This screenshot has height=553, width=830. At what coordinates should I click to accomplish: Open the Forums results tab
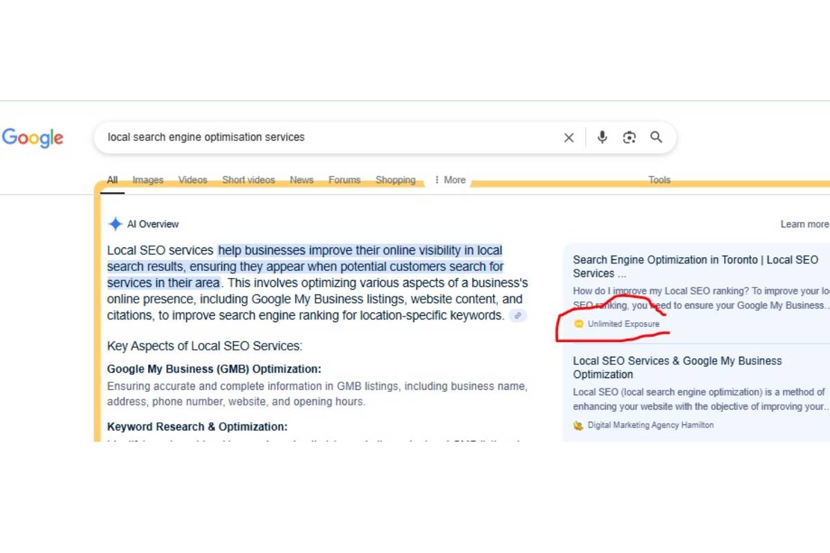click(344, 180)
